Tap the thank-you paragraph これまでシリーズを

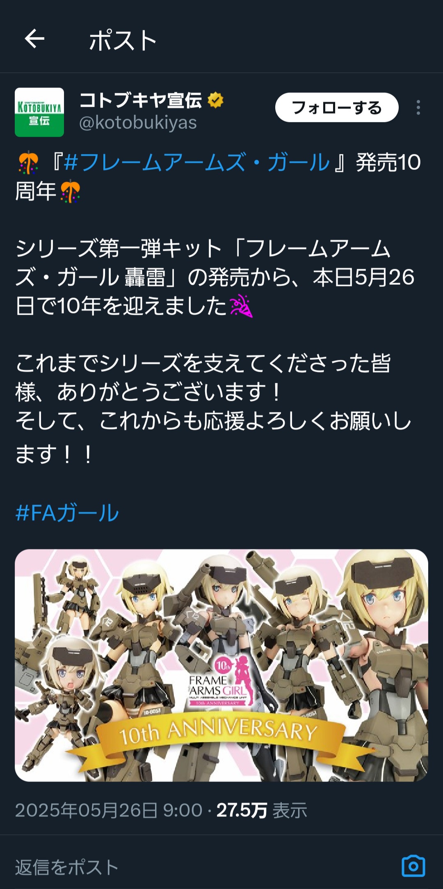pyautogui.click(x=213, y=408)
